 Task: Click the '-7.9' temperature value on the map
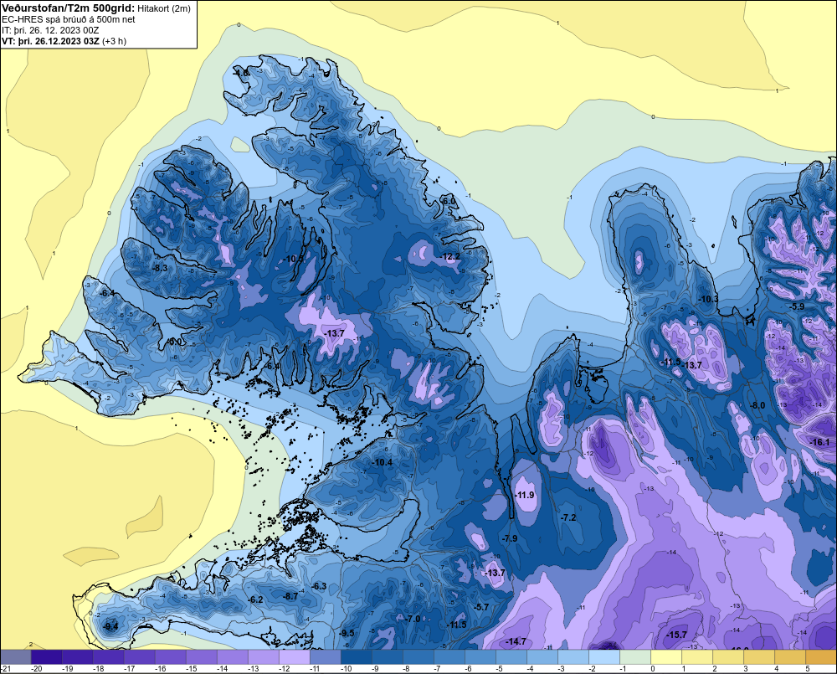click(510, 538)
